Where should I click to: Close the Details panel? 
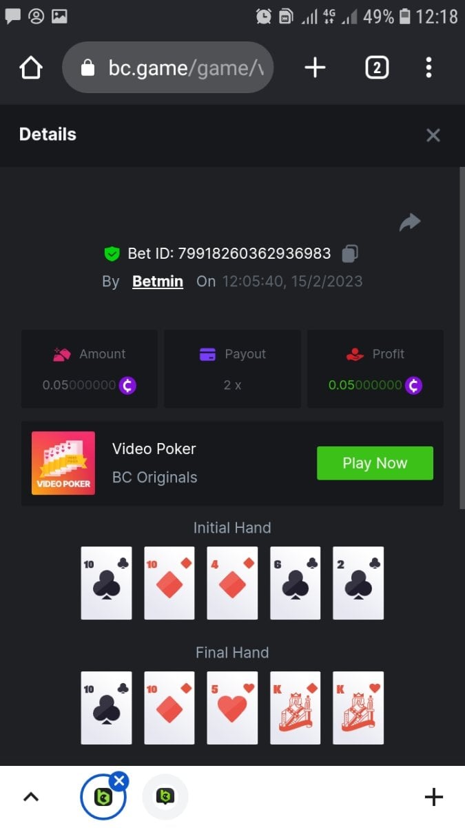[433, 135]
